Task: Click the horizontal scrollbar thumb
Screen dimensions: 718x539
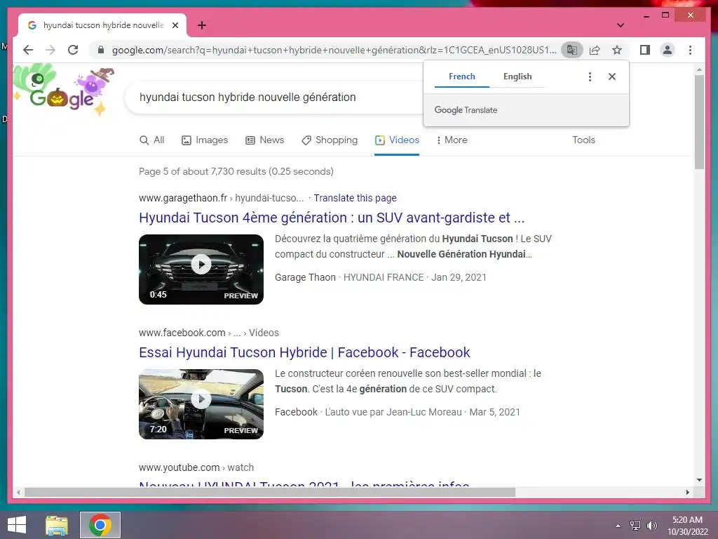Action: click(270, 492)
